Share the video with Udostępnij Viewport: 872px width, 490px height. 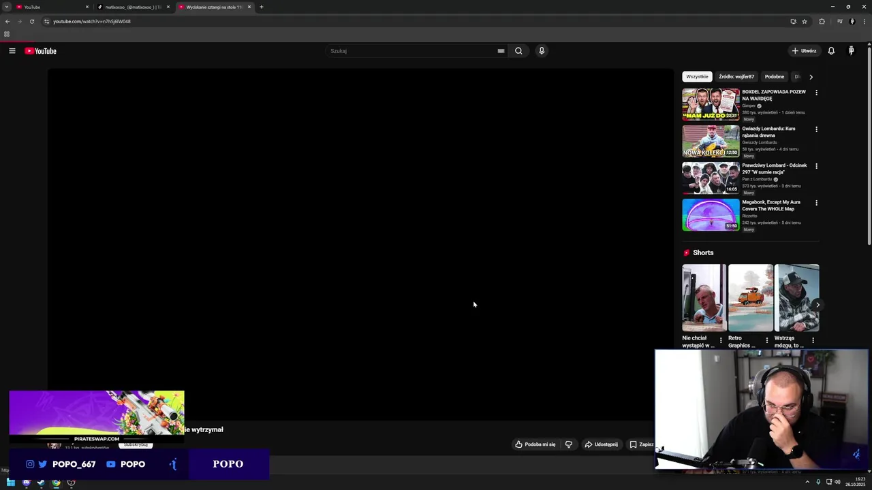(601, 444)
